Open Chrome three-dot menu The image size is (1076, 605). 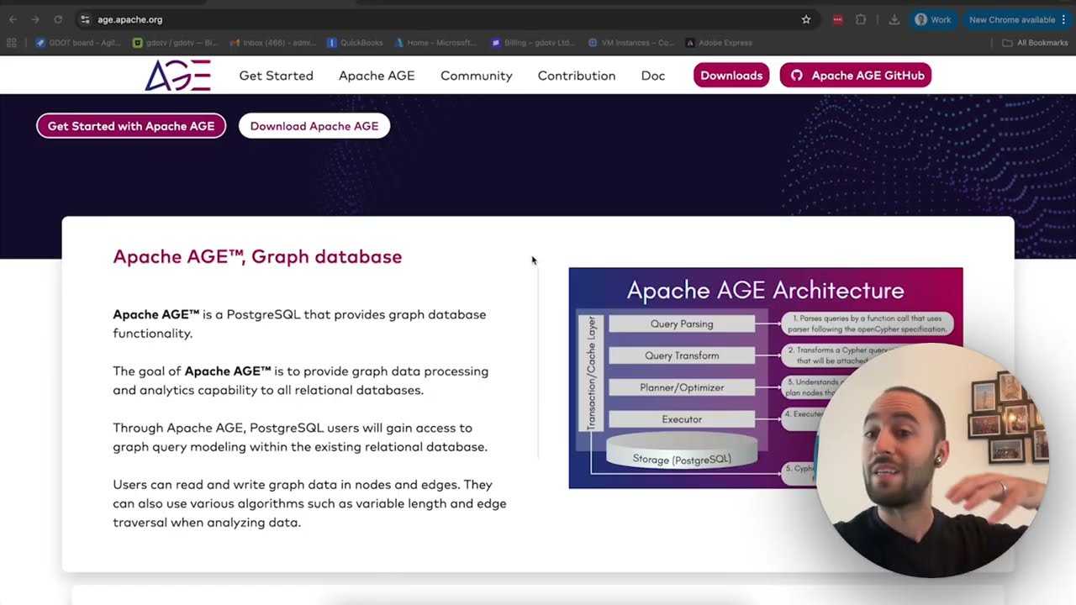pos(1064,19)
